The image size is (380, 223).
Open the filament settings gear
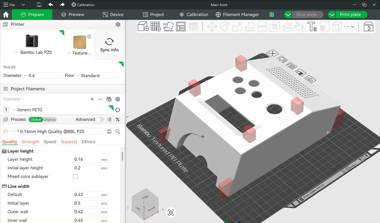point(118,99)
